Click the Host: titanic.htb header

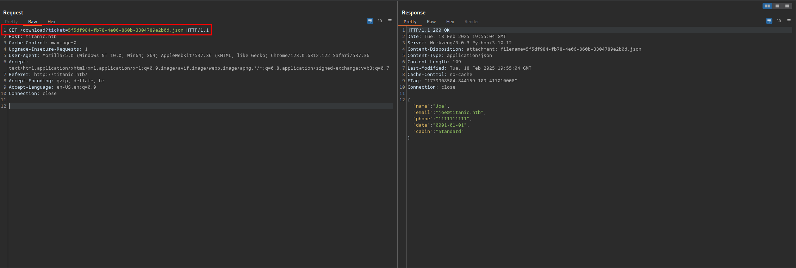33,37
